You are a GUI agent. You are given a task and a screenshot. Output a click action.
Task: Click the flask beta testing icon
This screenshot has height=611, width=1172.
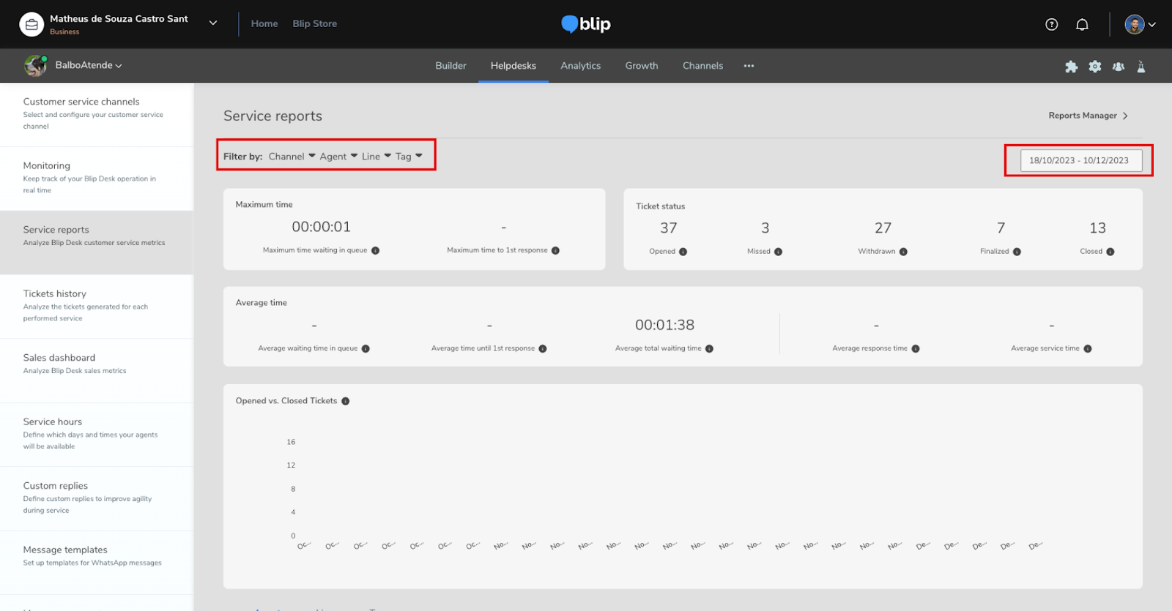pos(1141,67)
